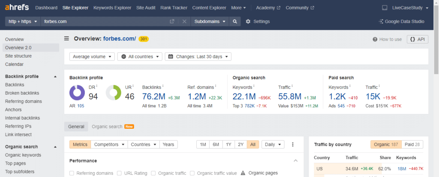The width and height of the screenshot is (439, 177).
Task: Enable URL Rating checkbox
Action: [119, 173]
